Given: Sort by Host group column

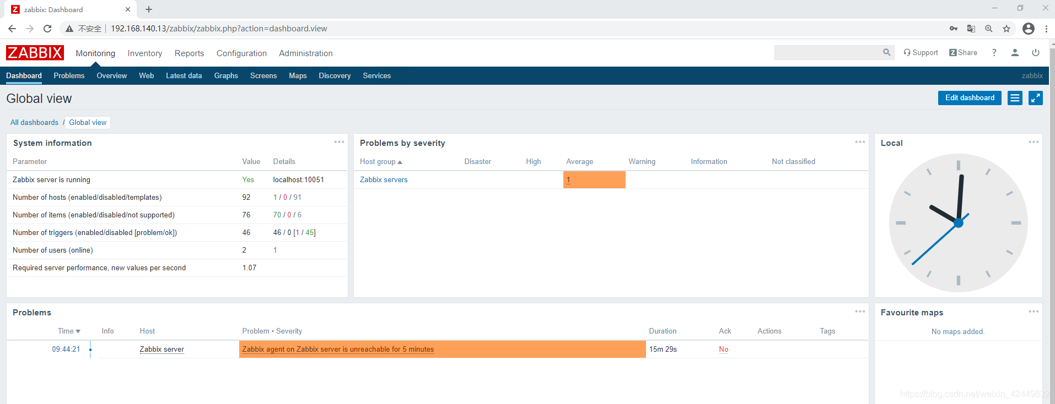Looking at the screenshot, I should 381,162.
